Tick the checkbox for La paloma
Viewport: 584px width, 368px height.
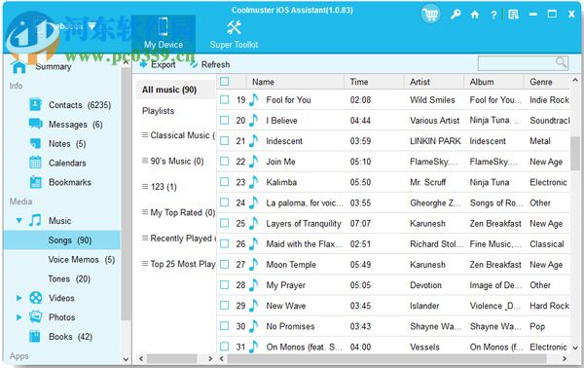tap(224, 202)
